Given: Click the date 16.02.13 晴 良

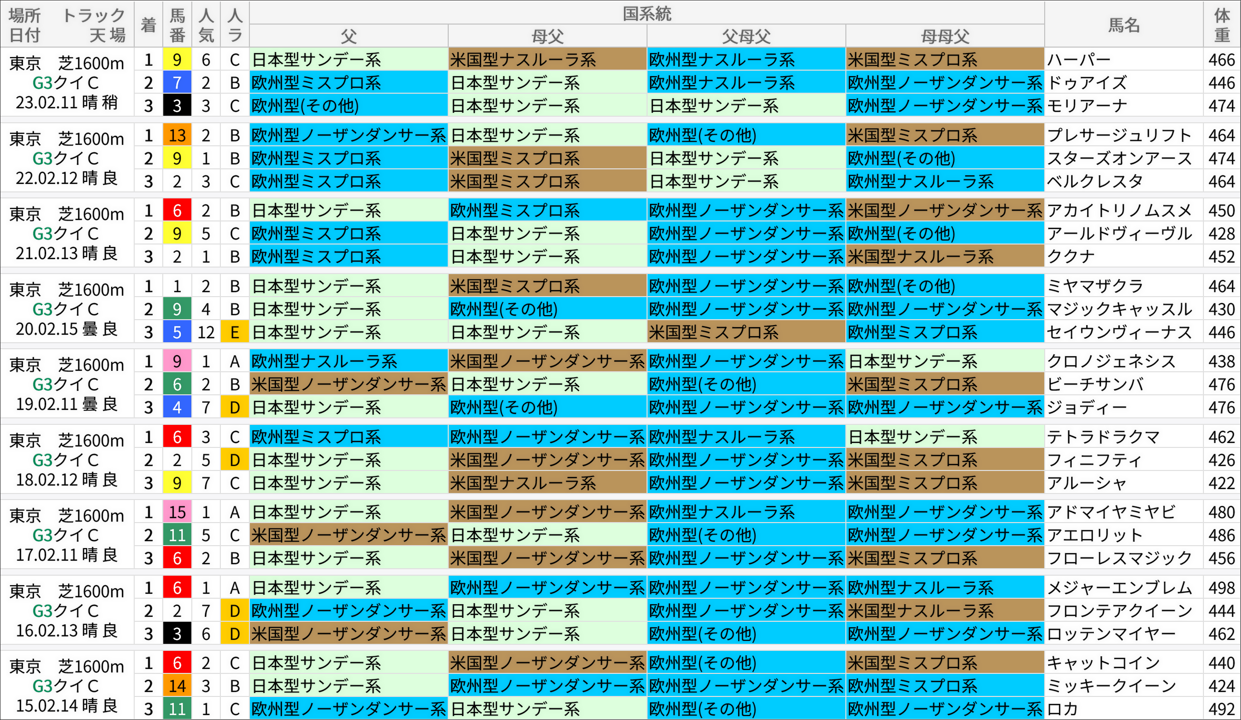Looking at the screenshot, I should pyautogui.click(x=67, y=630).
